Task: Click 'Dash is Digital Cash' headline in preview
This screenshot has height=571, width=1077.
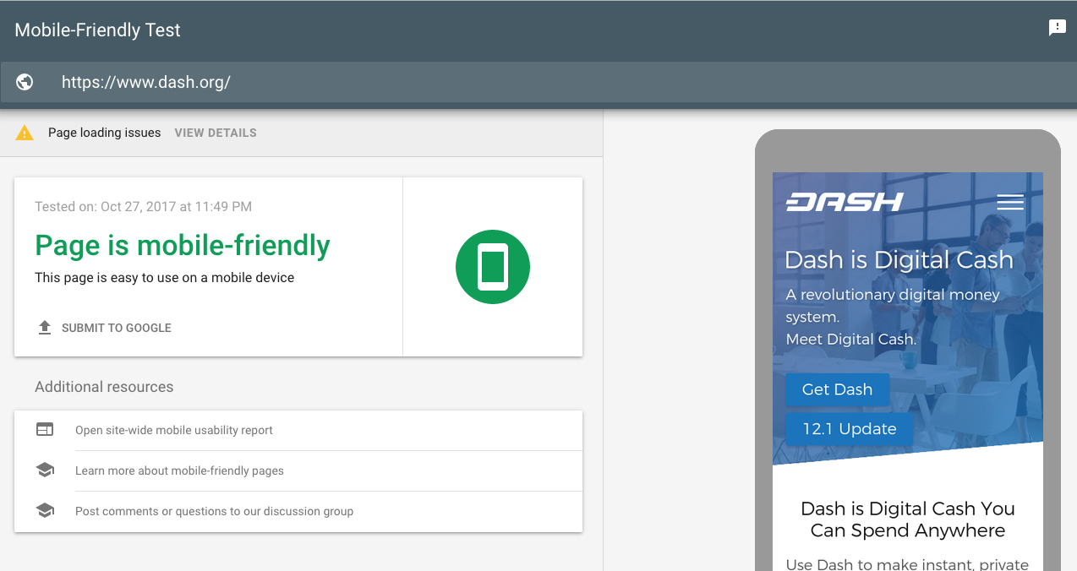Action: 899,260
